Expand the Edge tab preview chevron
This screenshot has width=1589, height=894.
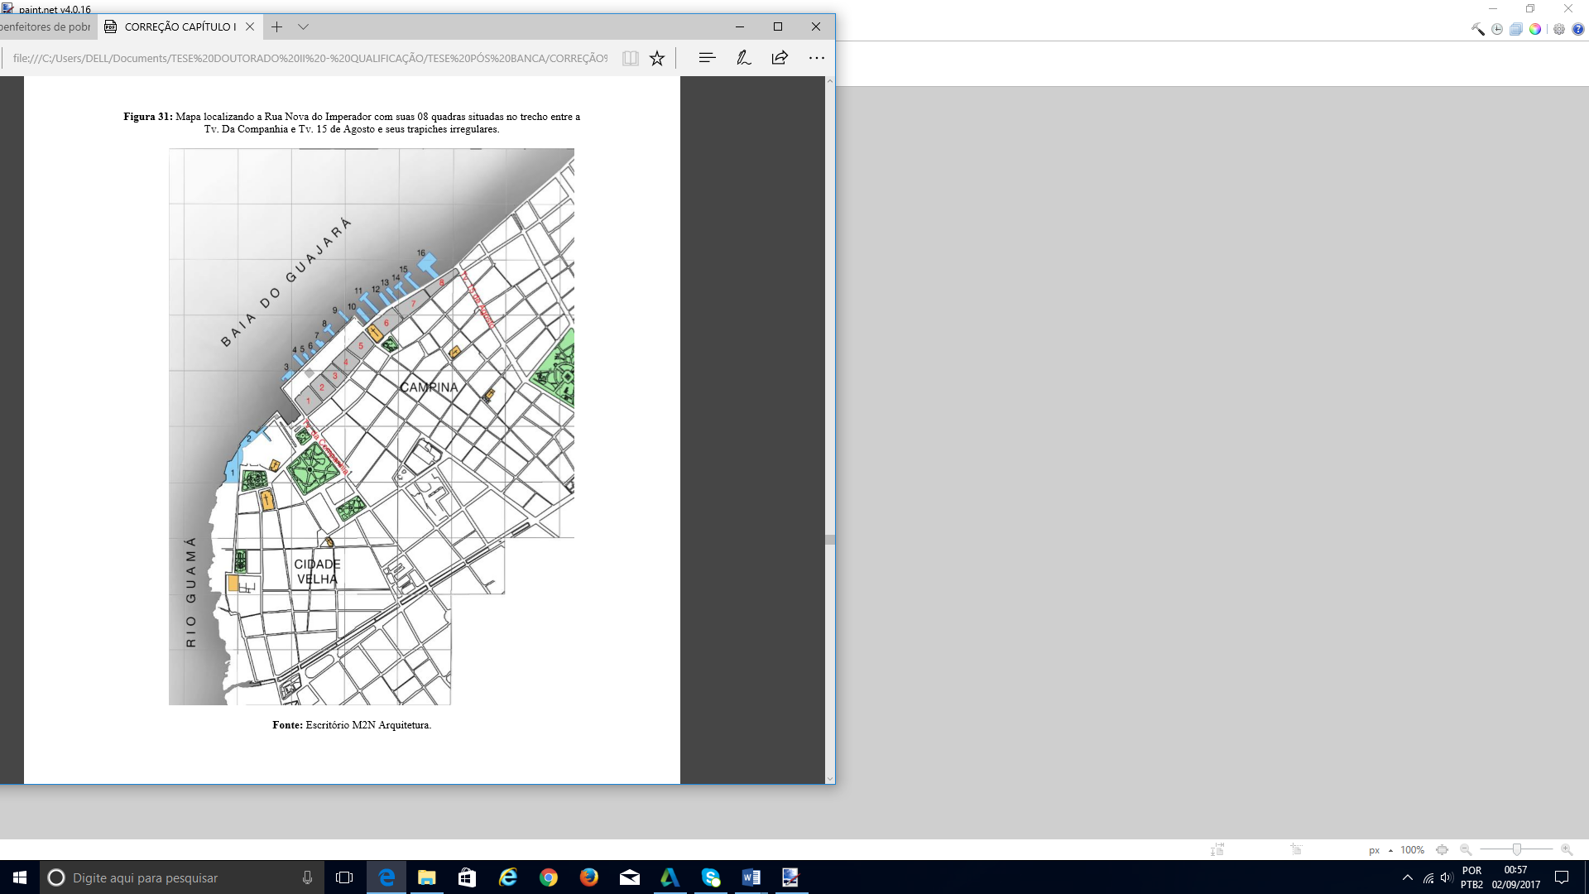tap(304, 26)
